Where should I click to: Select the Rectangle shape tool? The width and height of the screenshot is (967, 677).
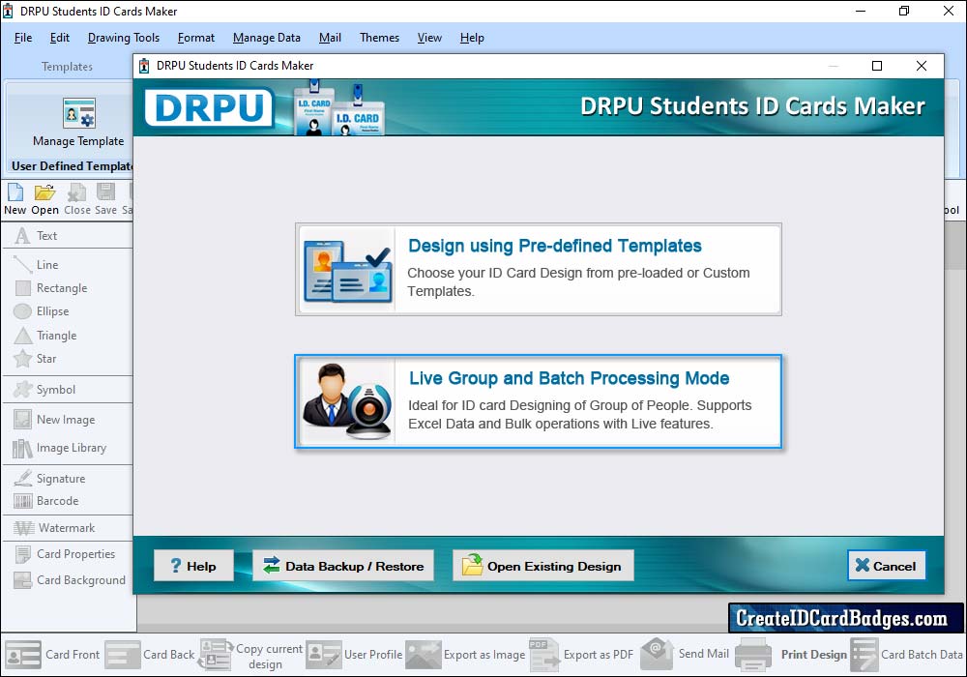coord(50,288)
